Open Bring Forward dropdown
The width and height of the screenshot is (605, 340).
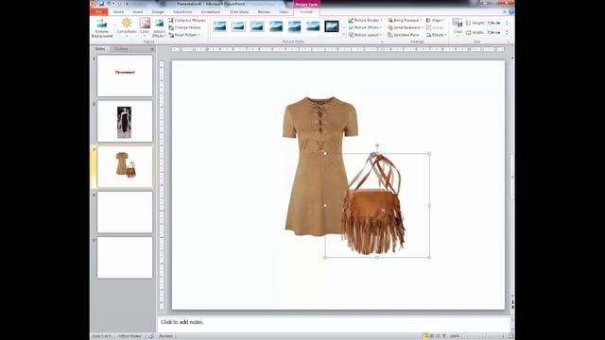tap(405, 20)
